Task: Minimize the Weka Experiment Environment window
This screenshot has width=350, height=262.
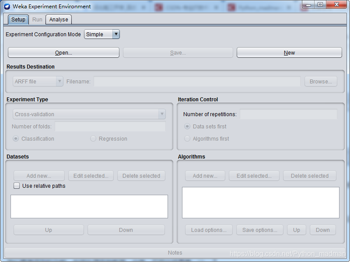Action: click(x=308, y=4)
